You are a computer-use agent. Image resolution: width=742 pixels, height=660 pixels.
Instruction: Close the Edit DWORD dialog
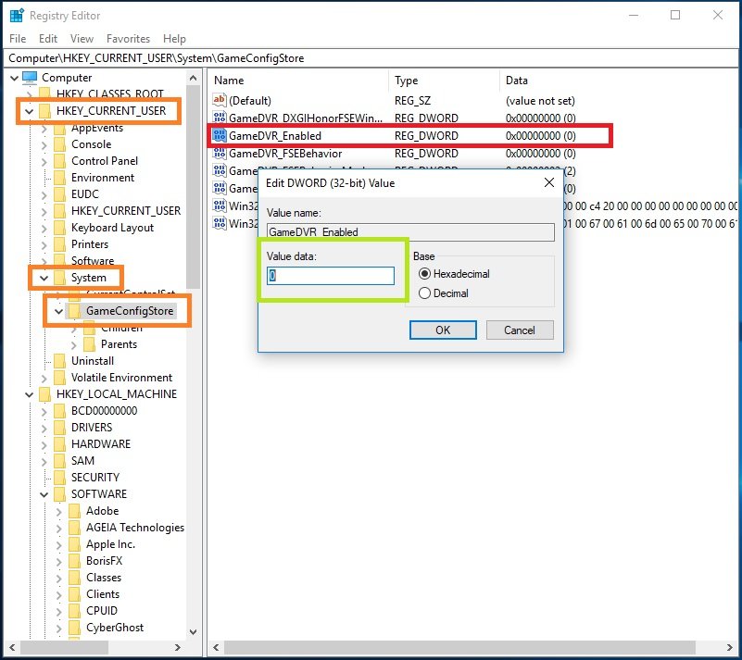[549, 182]
